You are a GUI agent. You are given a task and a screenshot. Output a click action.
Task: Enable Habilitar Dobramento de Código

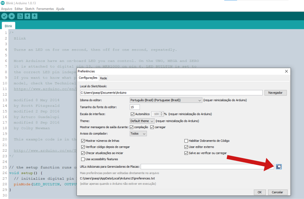(x=186, y=141)
